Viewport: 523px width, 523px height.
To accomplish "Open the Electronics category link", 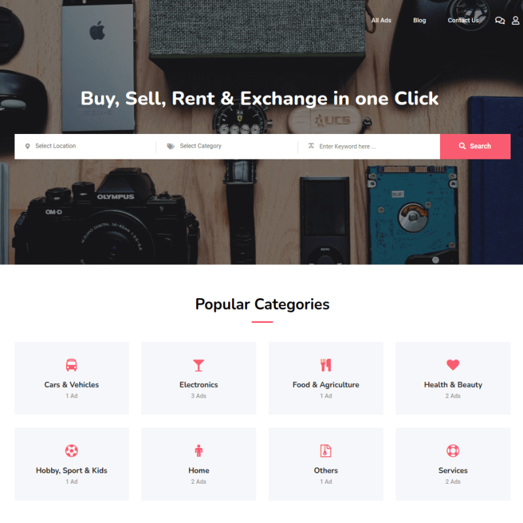I will [199, 384].
